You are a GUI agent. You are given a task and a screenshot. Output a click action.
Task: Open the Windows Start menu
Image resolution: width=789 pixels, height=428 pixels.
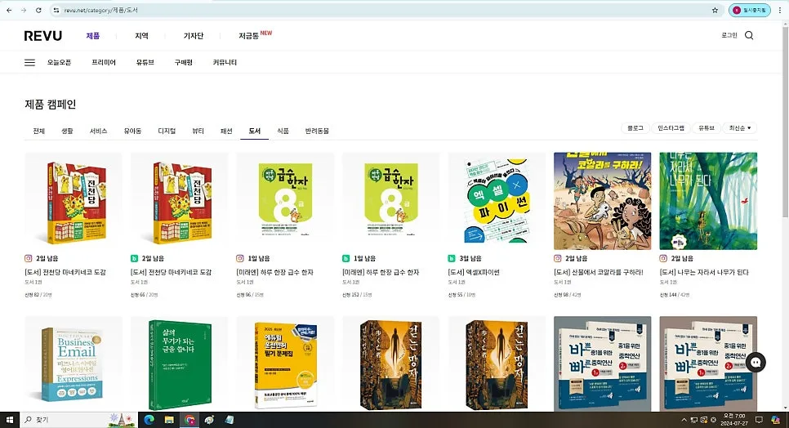click(9, 420)
